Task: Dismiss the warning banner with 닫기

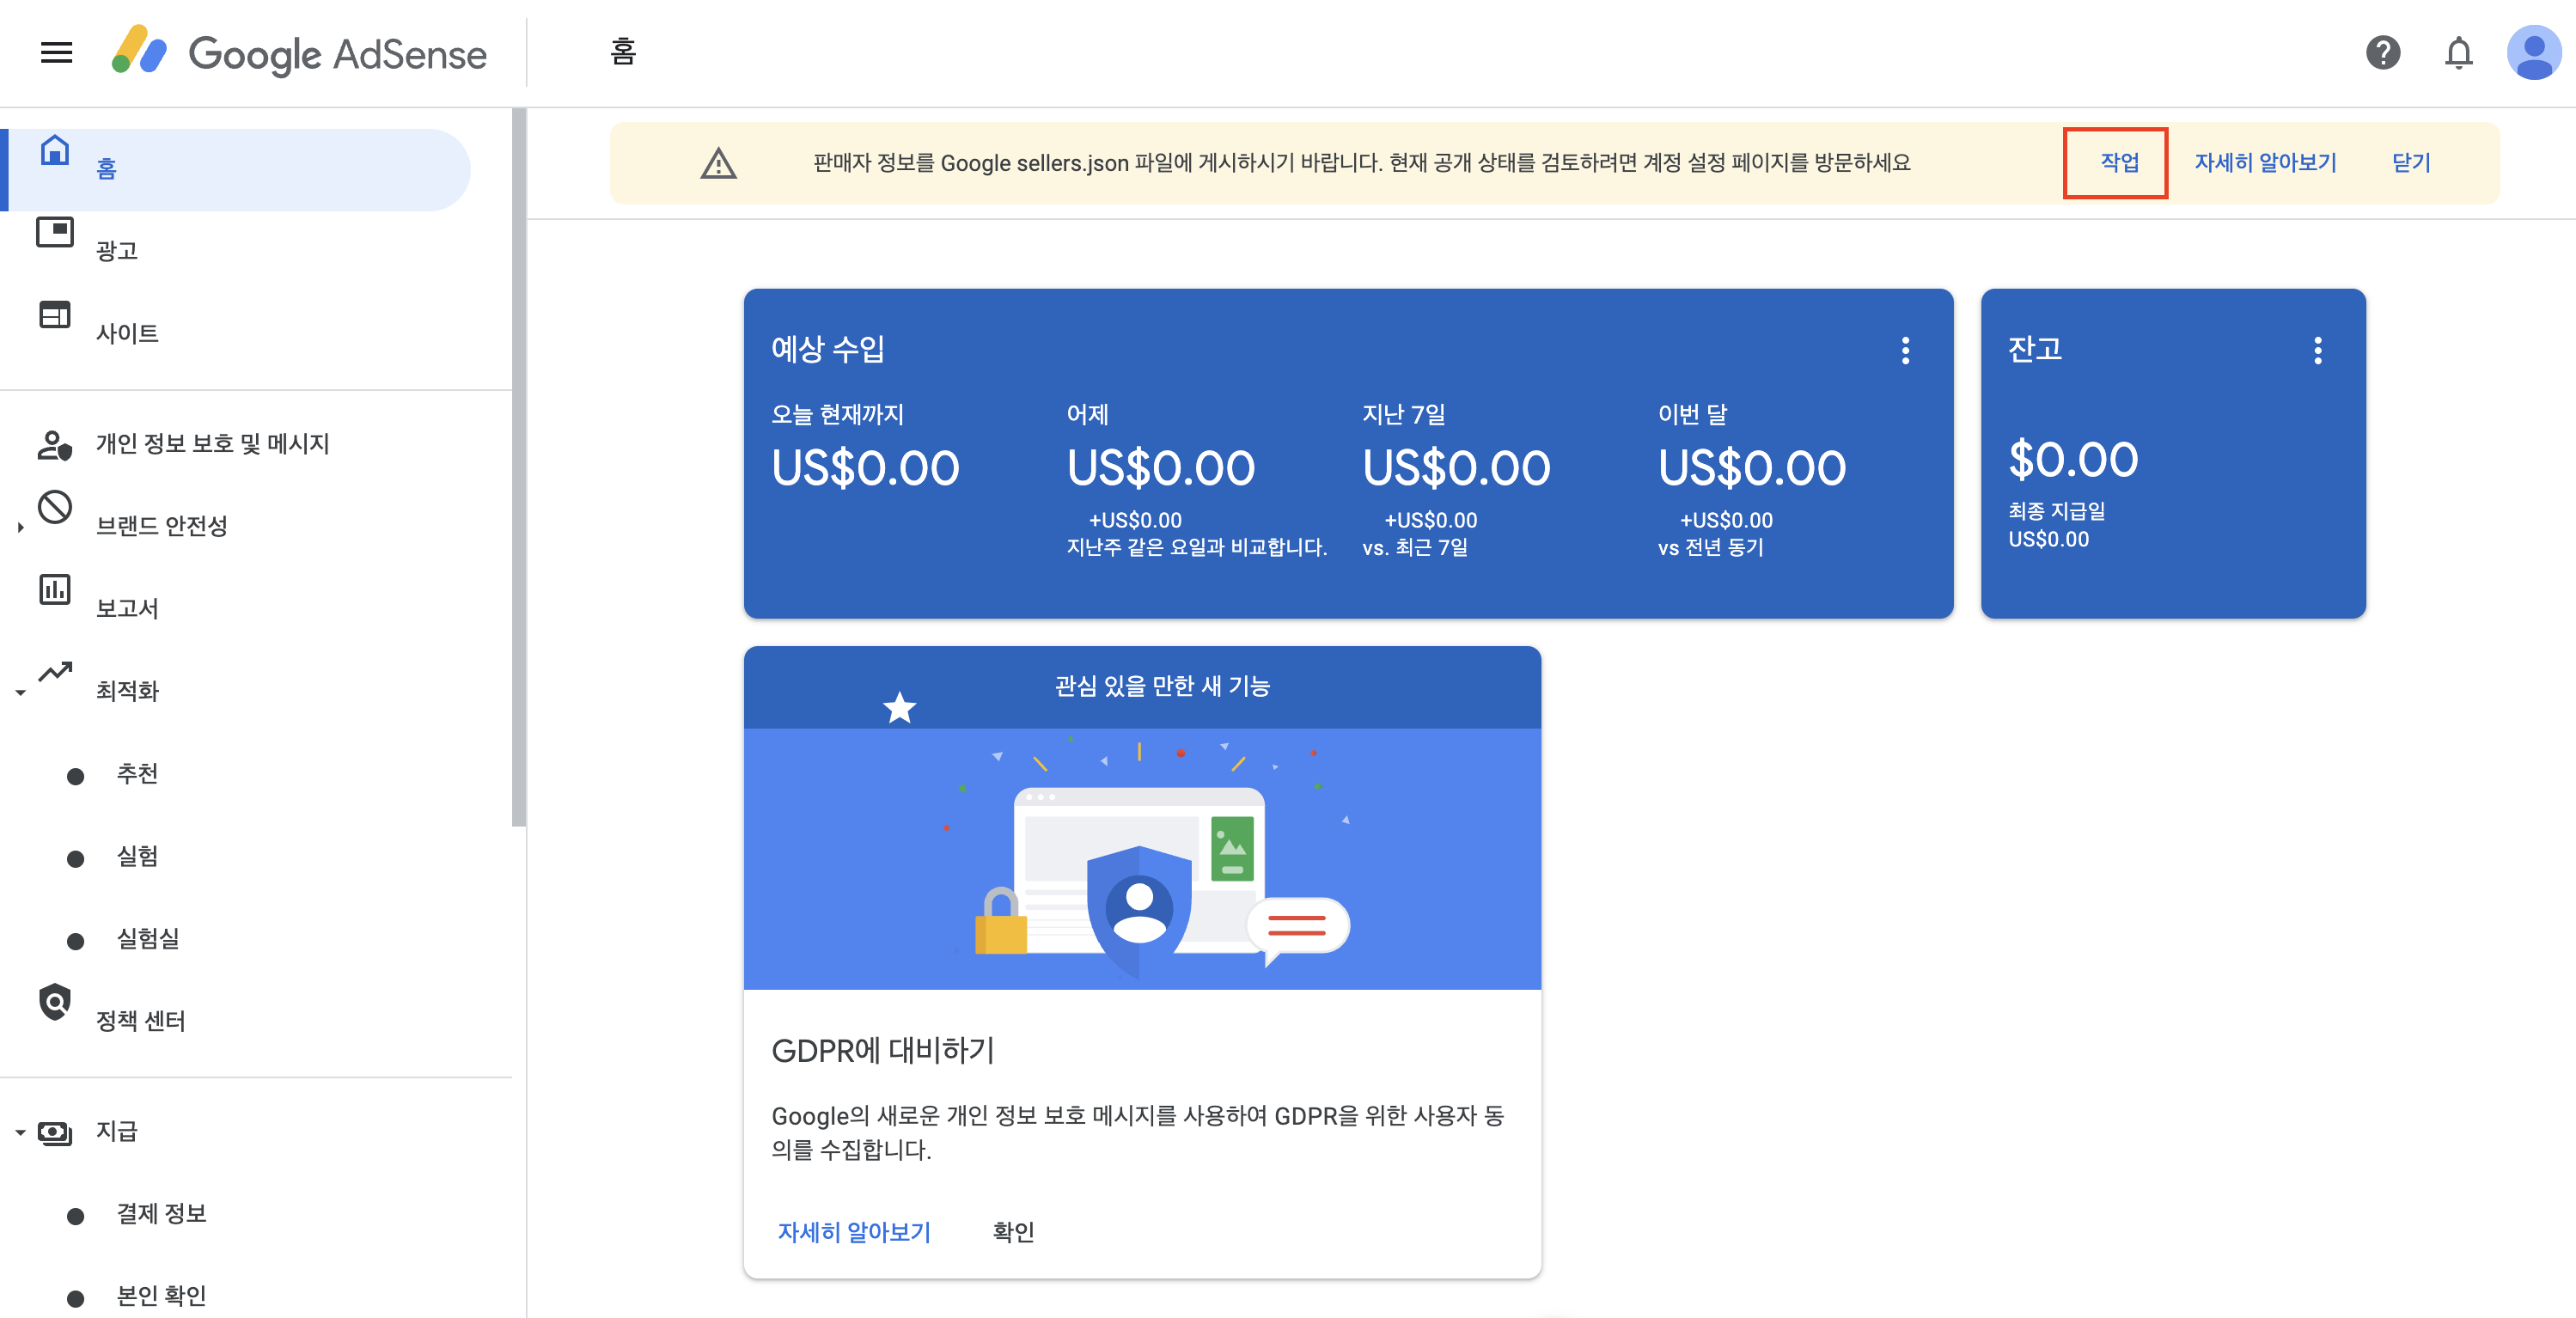Action: [2410, 163]
